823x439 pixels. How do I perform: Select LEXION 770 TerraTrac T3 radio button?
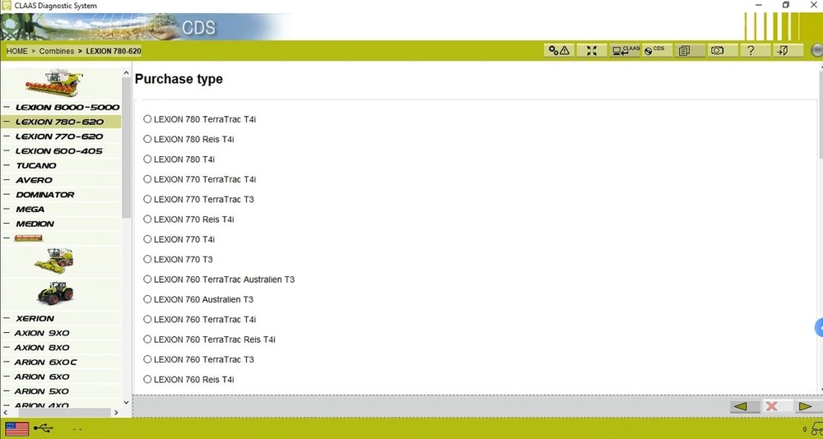147,199
